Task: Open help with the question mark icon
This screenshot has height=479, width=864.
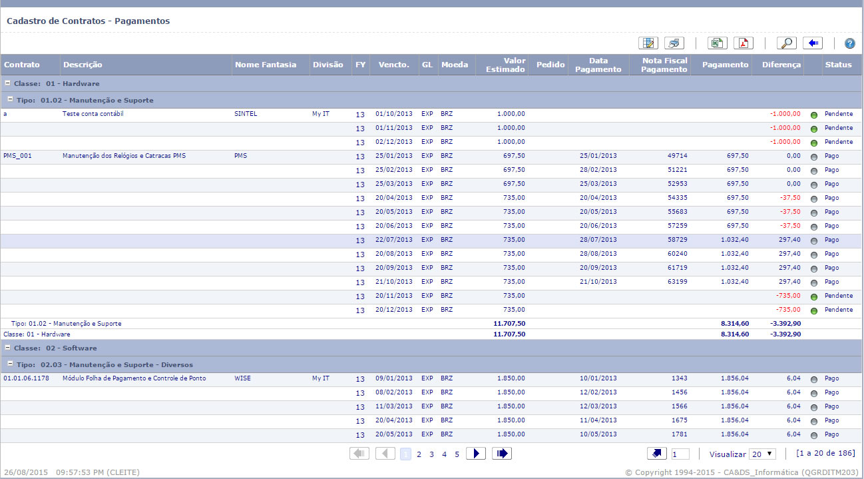Action: pos(849,43)
